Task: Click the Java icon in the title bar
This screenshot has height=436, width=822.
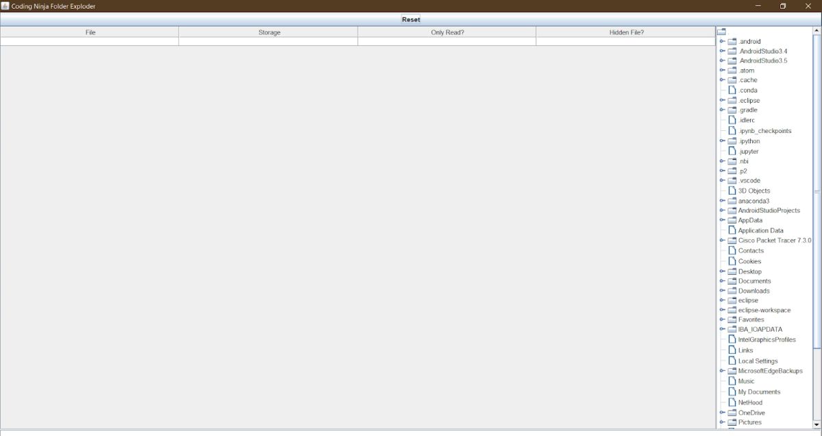Action: [x=5, y=5]
